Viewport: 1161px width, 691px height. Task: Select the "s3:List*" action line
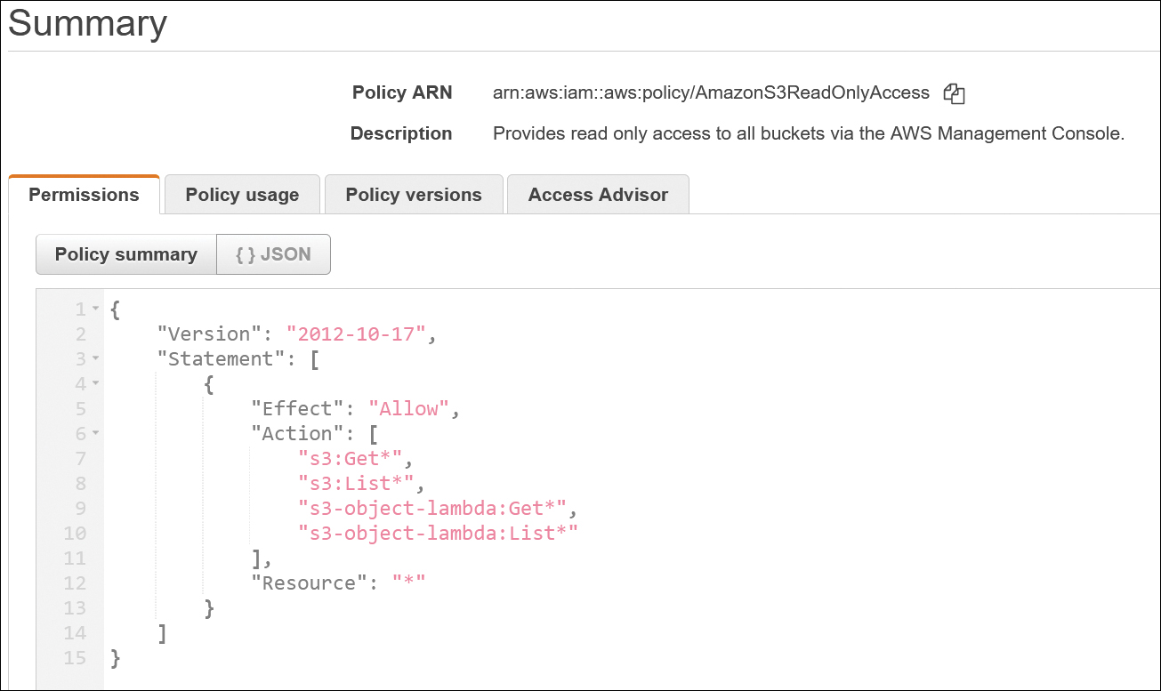357,484
